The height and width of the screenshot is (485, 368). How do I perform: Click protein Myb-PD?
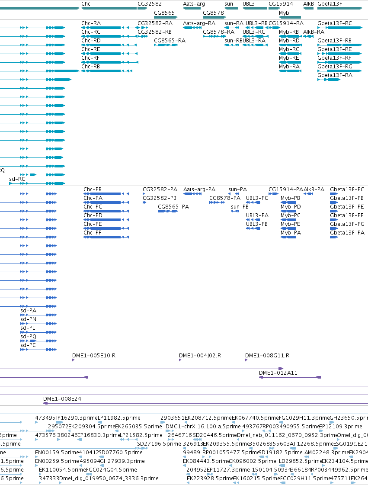tap(291, 207)
